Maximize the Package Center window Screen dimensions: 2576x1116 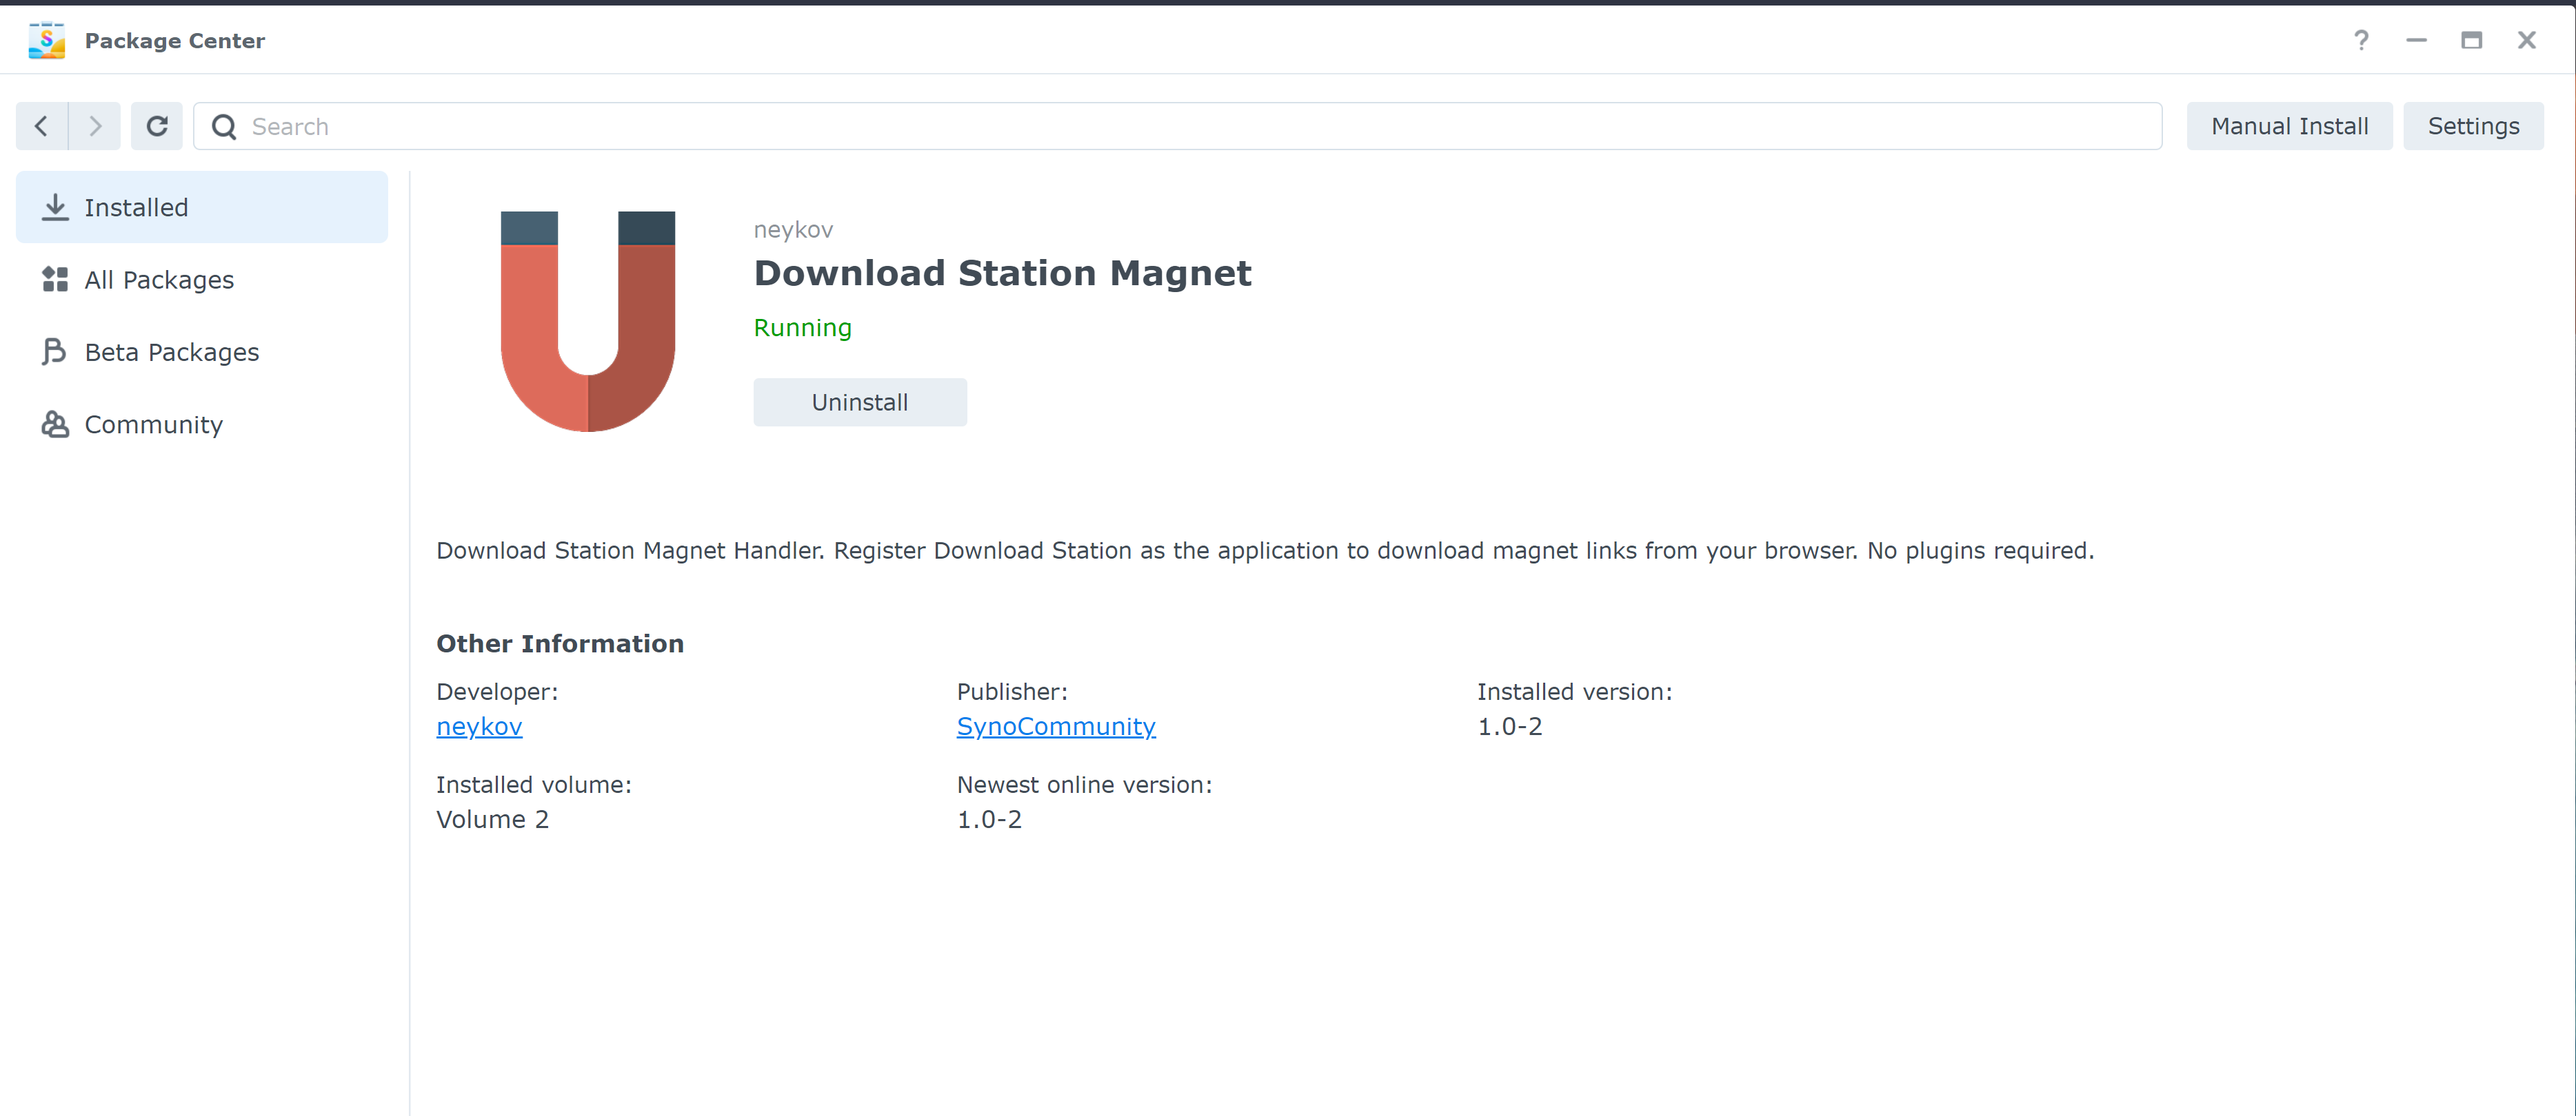pos(2471,40)
